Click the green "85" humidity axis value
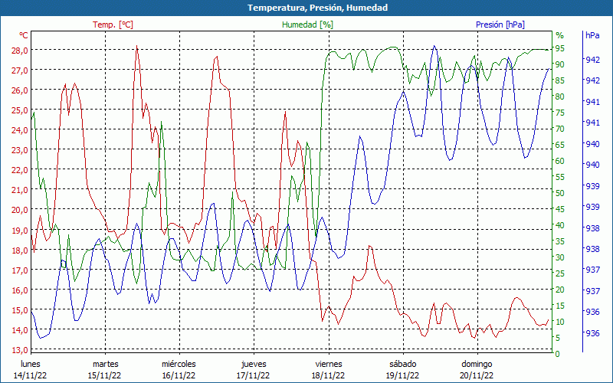The height and width of the screenshot is (383, 613). point(560,80)
